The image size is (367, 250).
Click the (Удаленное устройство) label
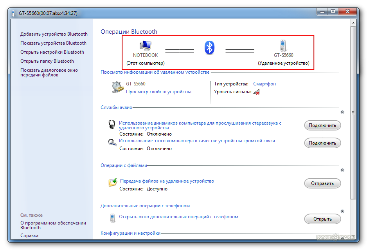point(283,63)
